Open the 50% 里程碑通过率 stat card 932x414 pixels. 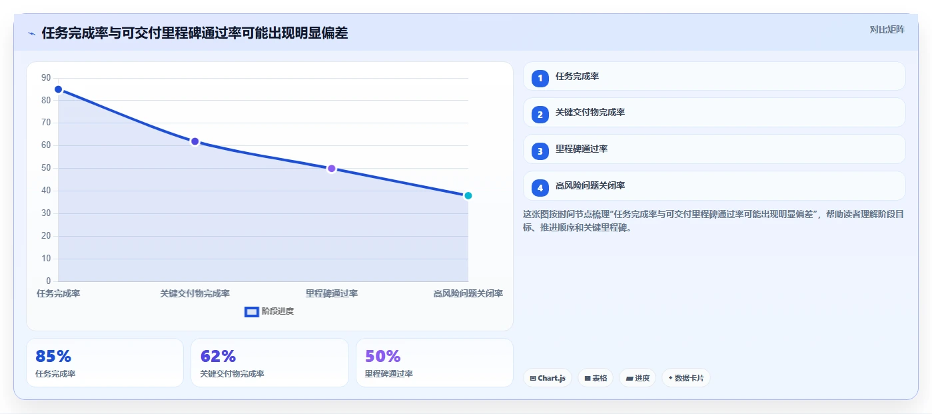coord(434,363)
